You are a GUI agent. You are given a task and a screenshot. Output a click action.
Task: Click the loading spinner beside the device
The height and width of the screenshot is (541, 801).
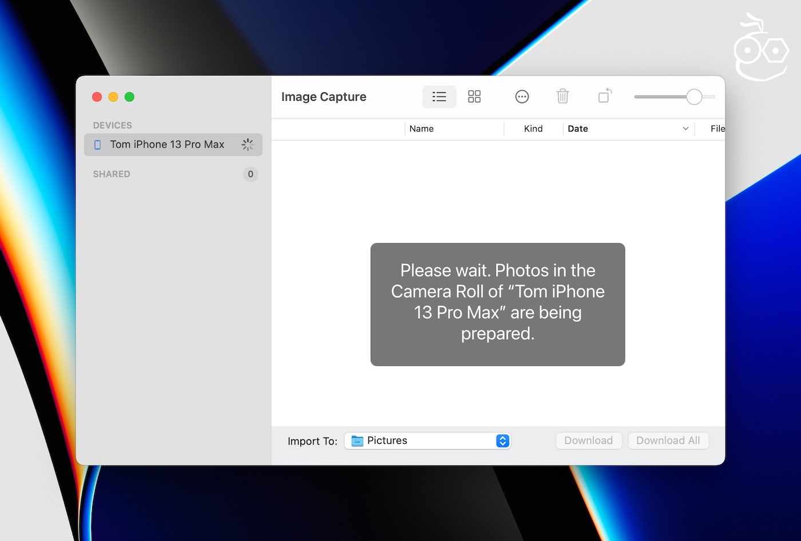[247, 145]
